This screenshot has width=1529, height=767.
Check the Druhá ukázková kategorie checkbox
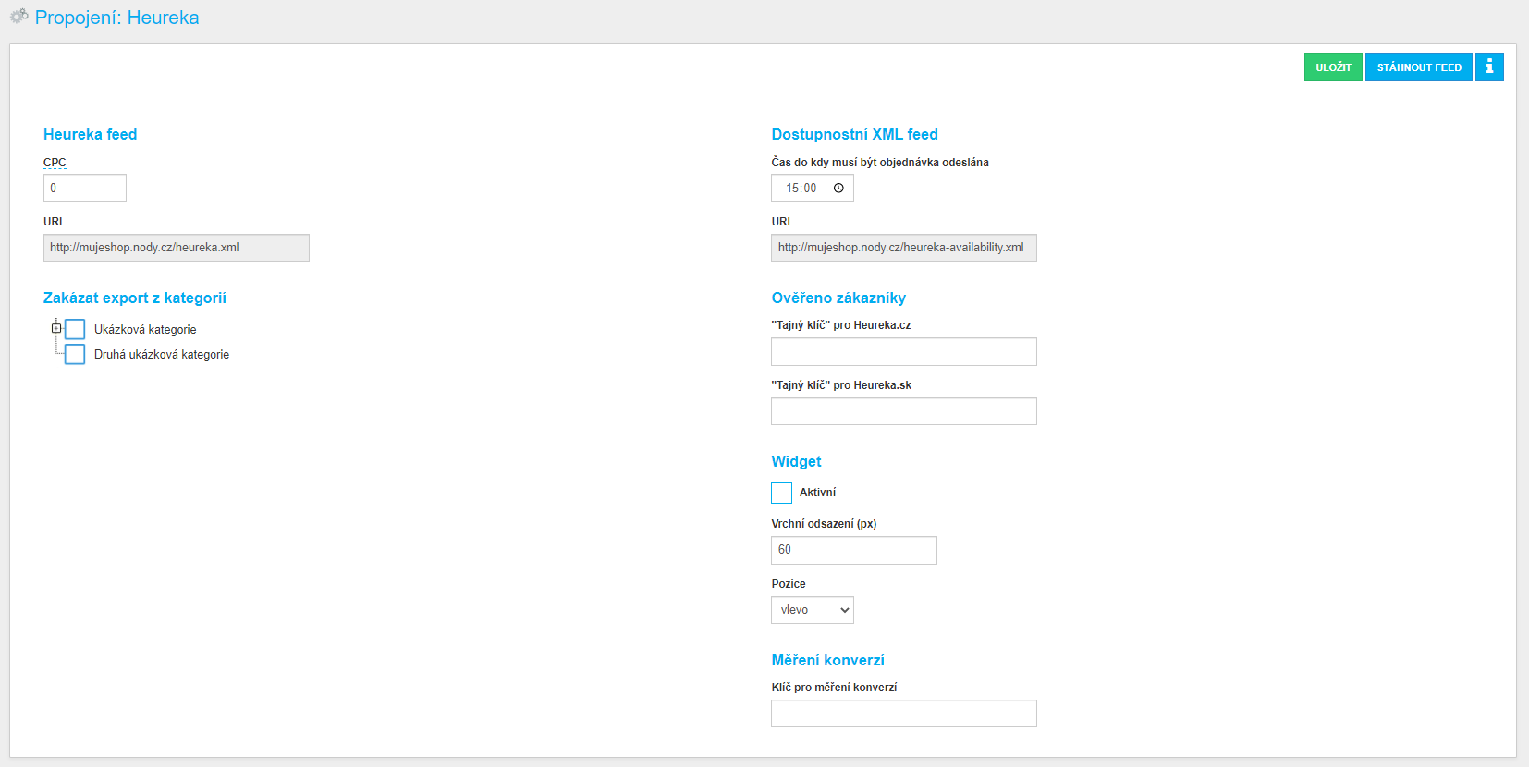75,355
